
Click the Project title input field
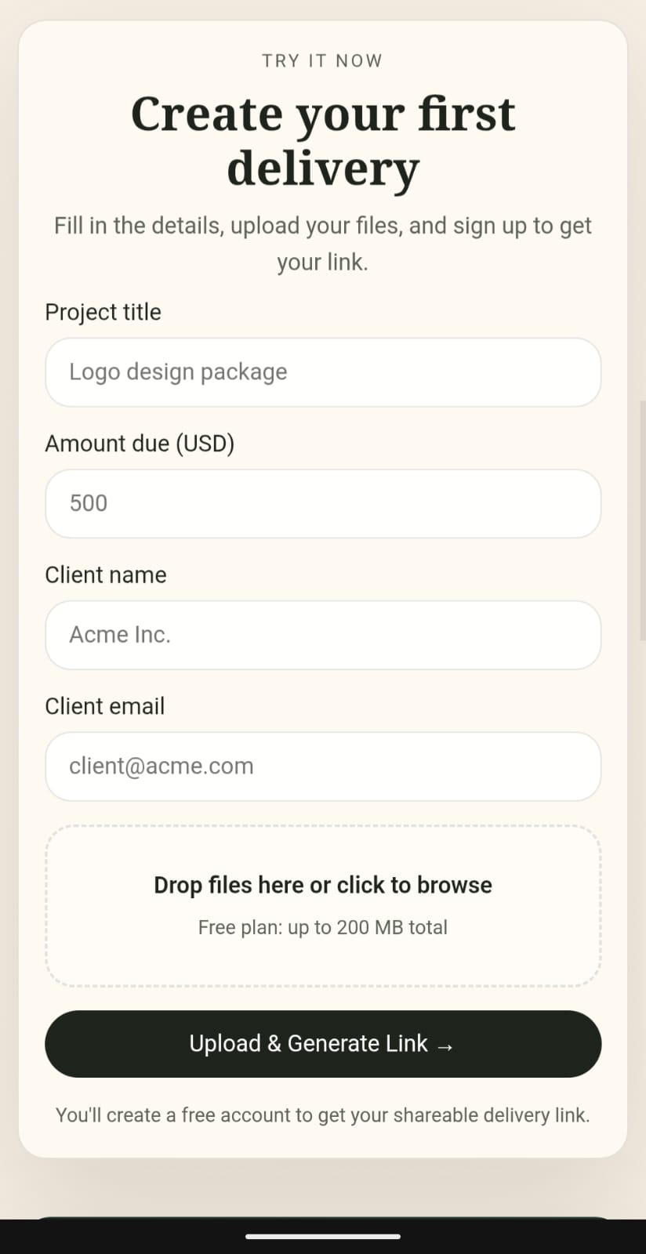pos(323,372)
